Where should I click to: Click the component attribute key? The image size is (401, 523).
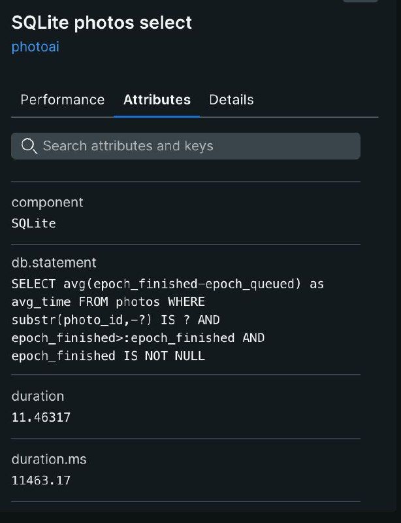[x=48, y=202]
